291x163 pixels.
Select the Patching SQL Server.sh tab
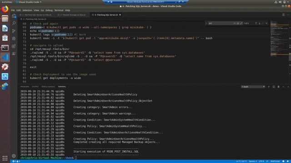tap(106, 15)
